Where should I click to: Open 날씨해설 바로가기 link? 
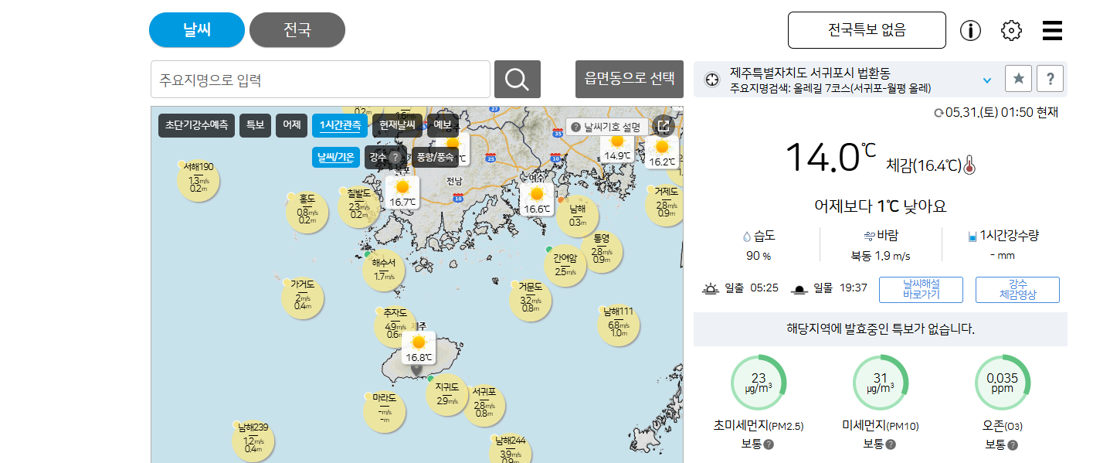(x=921, y=290)
